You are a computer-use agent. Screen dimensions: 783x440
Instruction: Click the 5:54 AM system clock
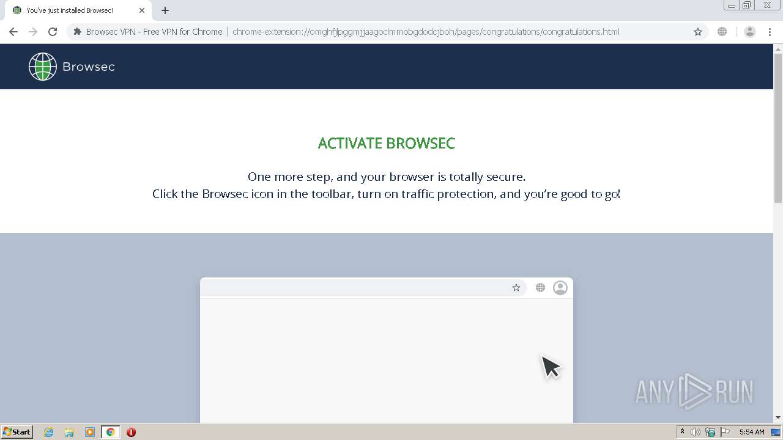(752, 432)
